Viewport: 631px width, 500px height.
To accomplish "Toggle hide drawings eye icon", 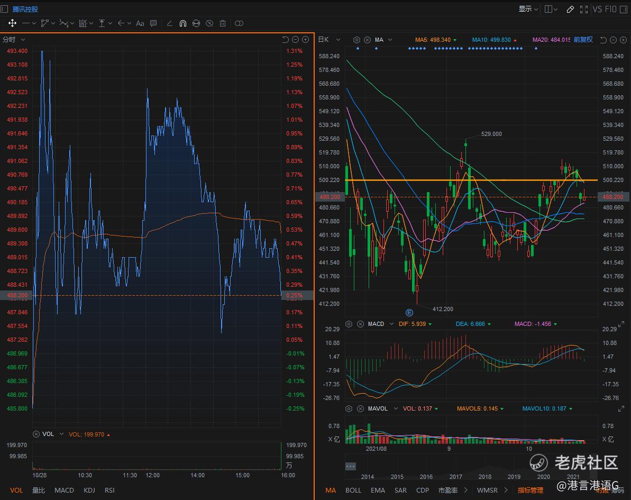I will tap(209, 23).
